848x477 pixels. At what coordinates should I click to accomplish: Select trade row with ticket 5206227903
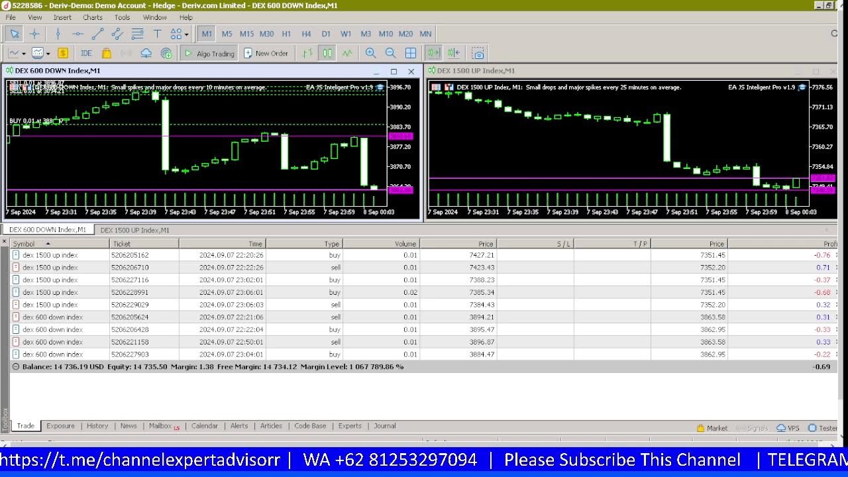[x=424, y=354]
